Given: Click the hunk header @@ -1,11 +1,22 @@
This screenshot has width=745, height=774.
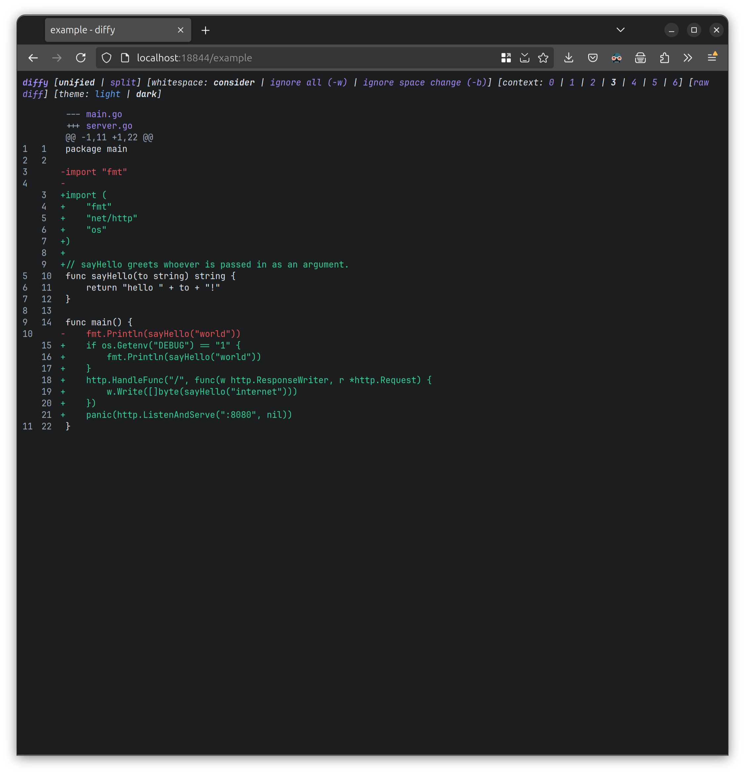Looking at the screenshot, I should click(109, 137).
